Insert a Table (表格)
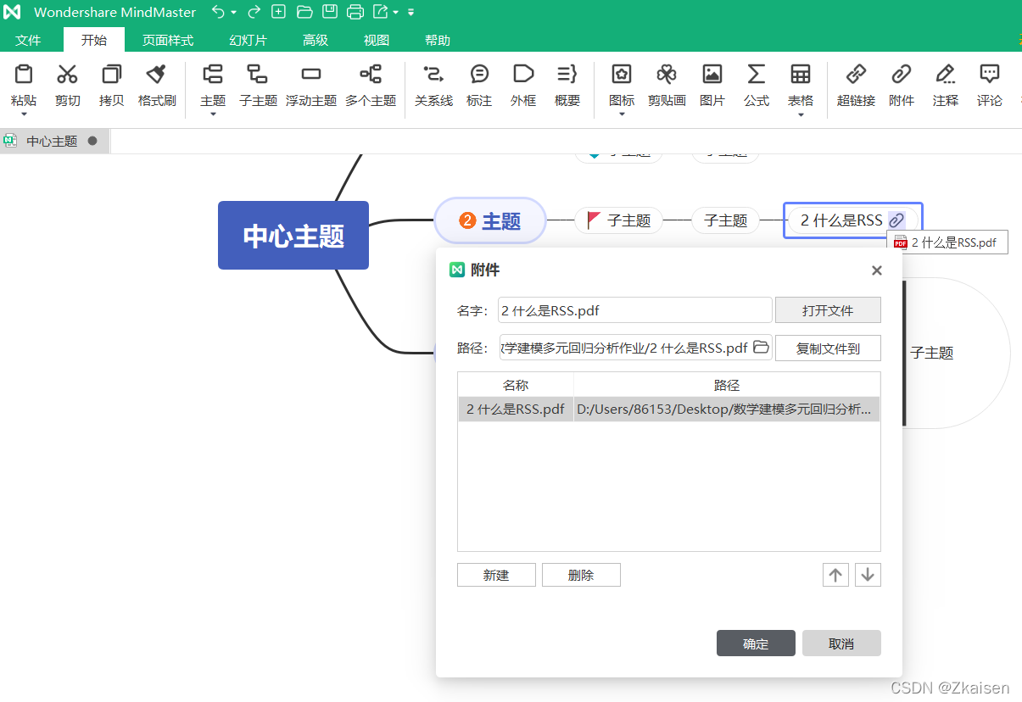Image resolution: width=1022 pixels, height=702 pixels. [801, 86]
